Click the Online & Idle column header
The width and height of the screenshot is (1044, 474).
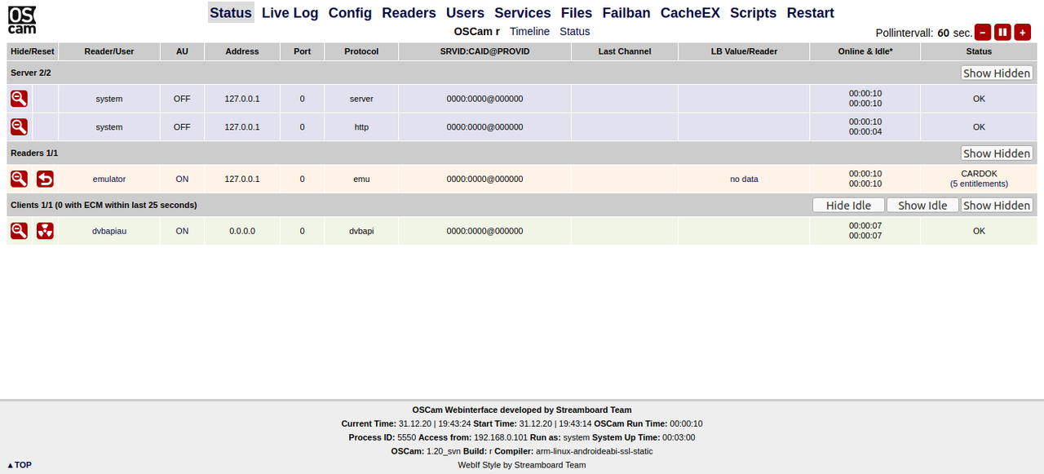coord(865,51)
